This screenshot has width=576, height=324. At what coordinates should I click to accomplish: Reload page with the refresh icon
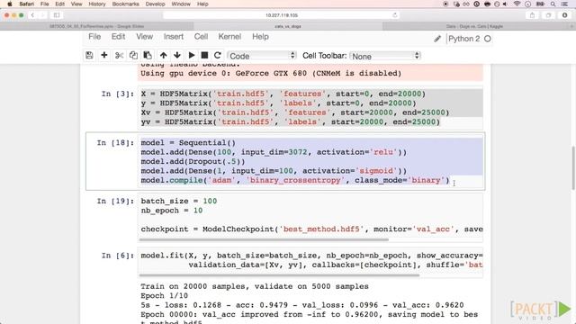pos(395,15)
